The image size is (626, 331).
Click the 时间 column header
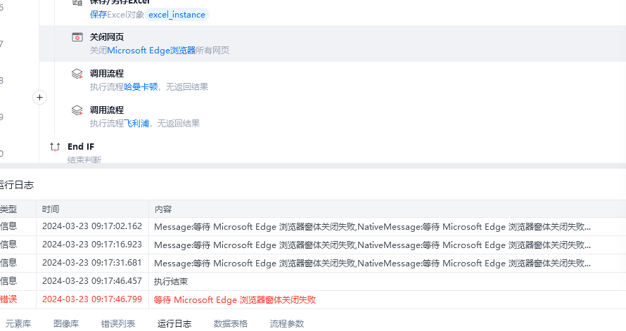tap(51, 209)
